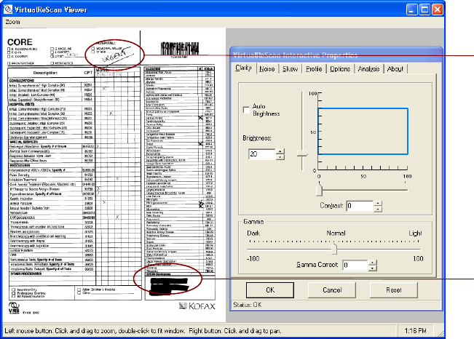The height and width of the screenshot is (339, 474).
Task: Go to the Profile tab
Action: [x=314, y=68]
